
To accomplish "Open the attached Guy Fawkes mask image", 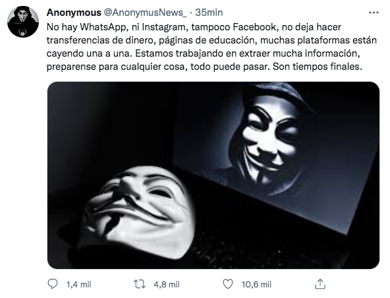I will pyautogui.click(x=213, y=175).
